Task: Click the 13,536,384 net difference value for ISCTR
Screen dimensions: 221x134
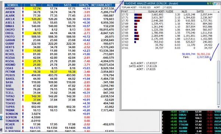Action: point(106,51)
